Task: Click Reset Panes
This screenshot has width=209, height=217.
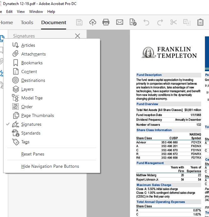Action: point(52,154)
